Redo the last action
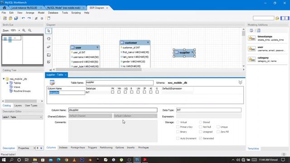This screenshot has height=163, width=290. pyautogui.click(x=29, y=18)
